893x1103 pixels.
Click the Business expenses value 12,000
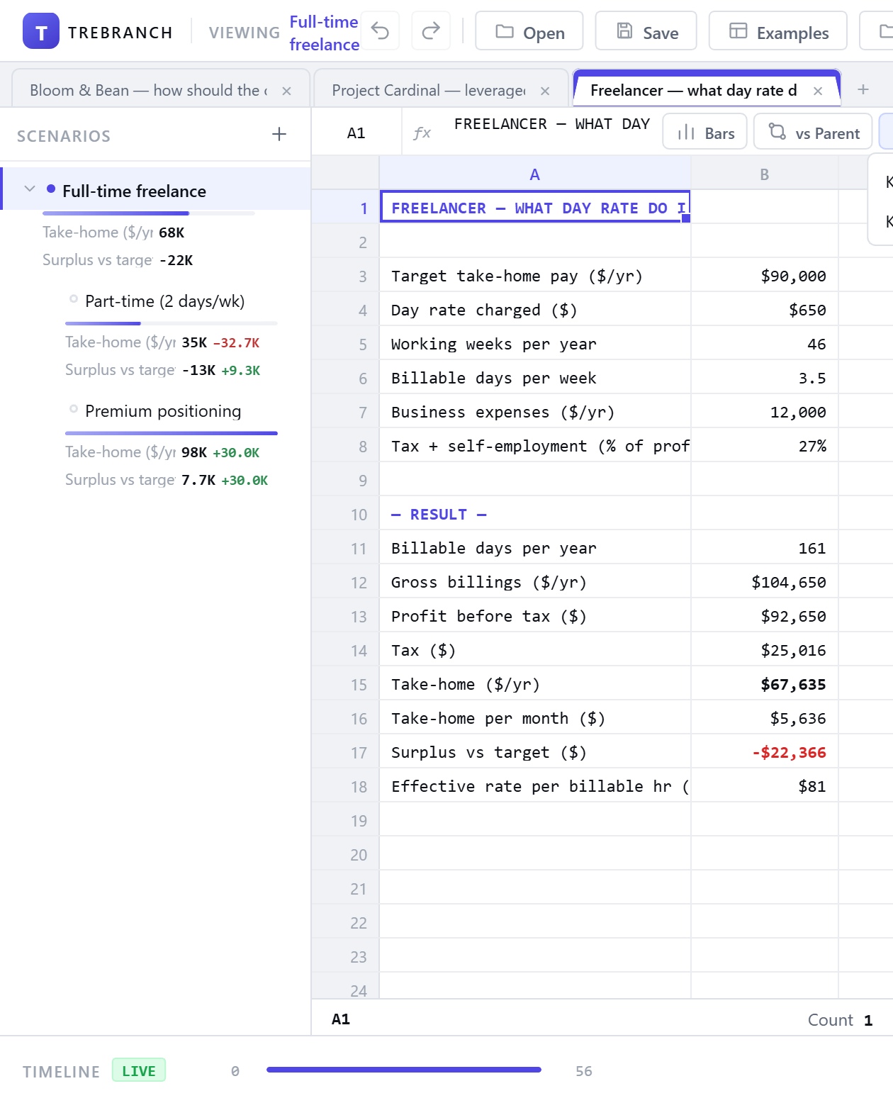coord(765,412)
